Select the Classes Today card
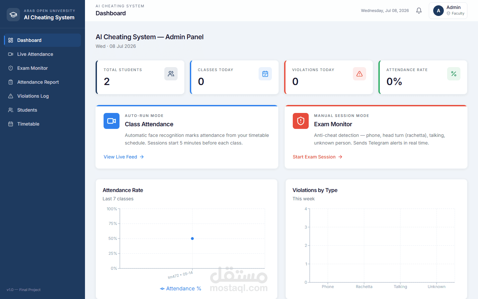 pyautogui.click(x=234, y=77)
